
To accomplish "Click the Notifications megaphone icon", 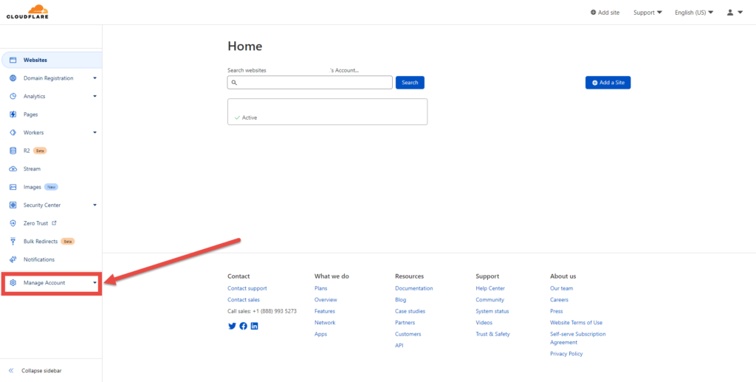I will pos(13,259).
